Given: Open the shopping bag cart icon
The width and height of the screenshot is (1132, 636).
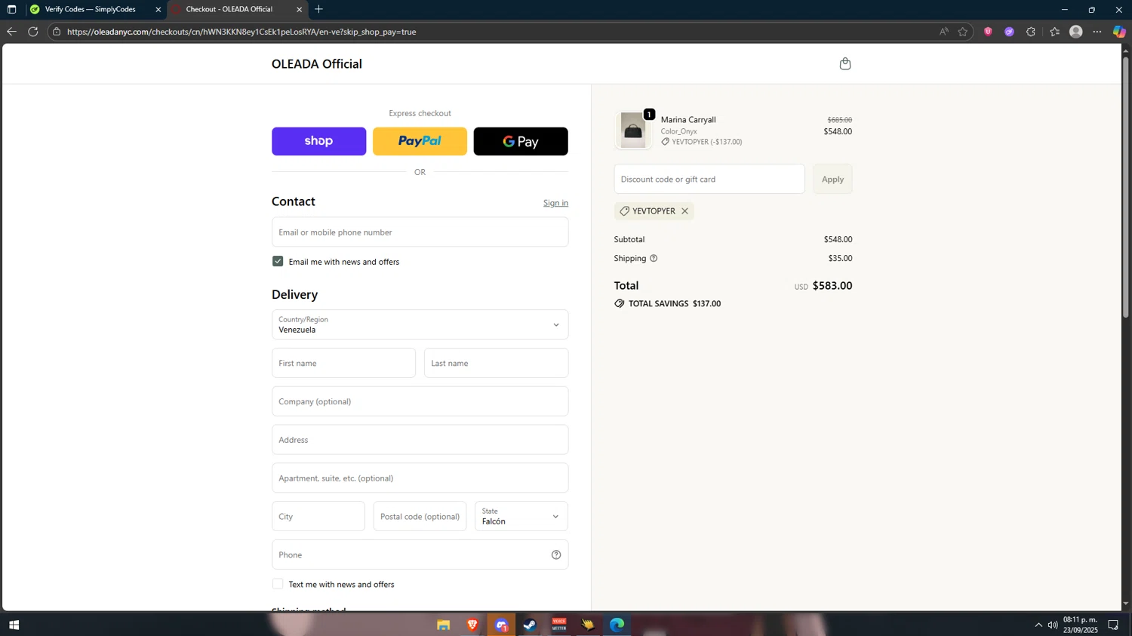Looking at the screenshot, I should pyautogui.click(x=845, y=63).
